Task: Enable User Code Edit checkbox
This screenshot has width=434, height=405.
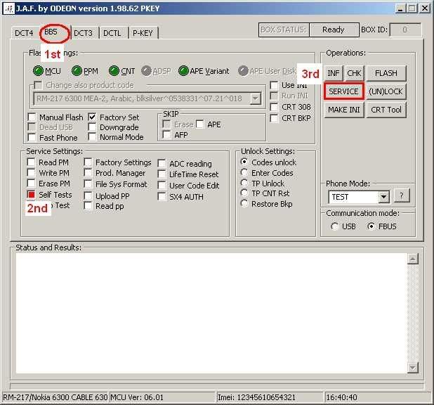Action: (x=162, y=186)
